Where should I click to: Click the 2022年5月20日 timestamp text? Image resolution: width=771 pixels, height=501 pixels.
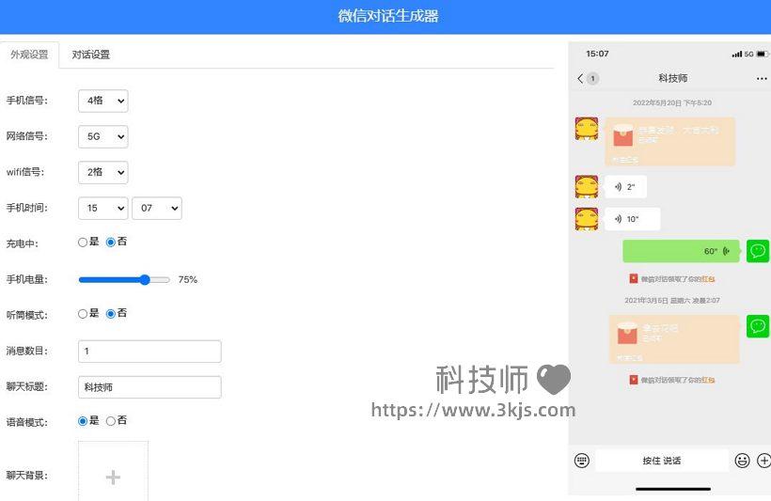(672, 102)
